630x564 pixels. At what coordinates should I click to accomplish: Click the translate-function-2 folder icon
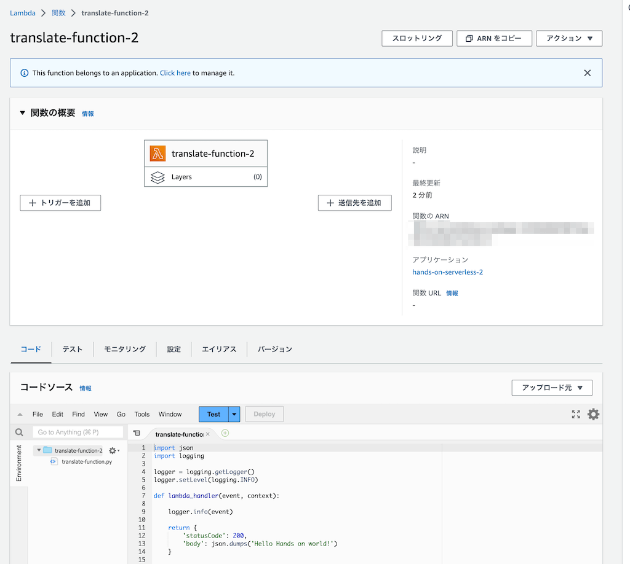point(48,450)
